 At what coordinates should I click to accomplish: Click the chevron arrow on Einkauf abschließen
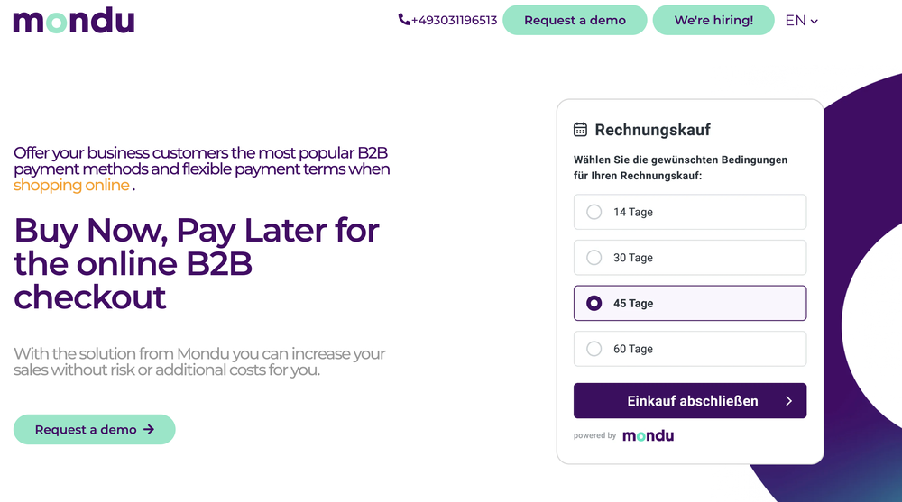point(788,401)
